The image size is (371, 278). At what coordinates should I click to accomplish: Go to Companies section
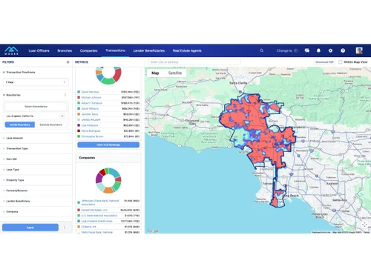pyautogui.click(x=88, y=50)
